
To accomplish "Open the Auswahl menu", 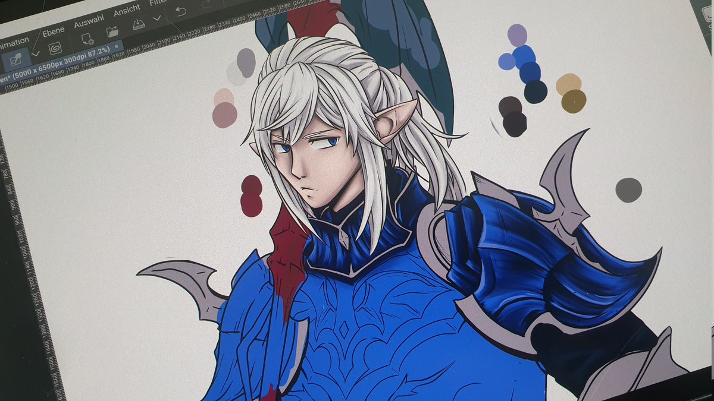I will click(x=89, y=23).
